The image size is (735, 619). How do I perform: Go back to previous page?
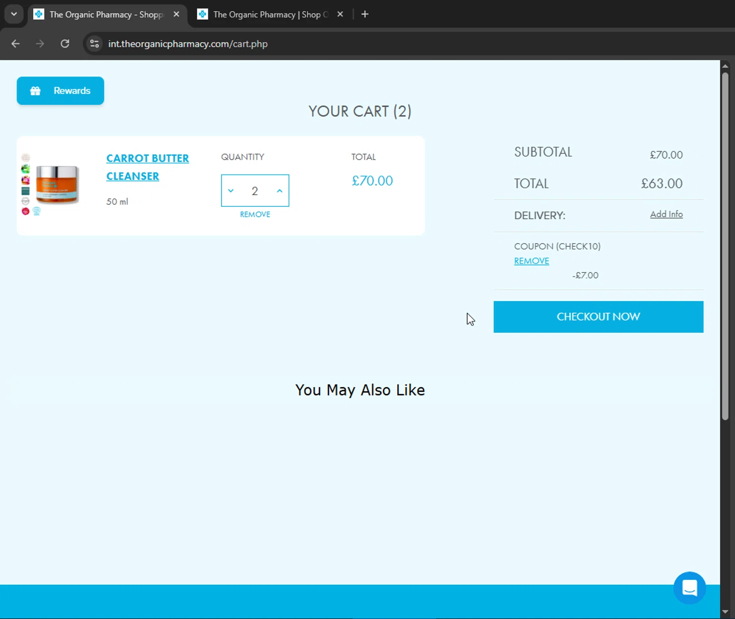coord(16,44)
